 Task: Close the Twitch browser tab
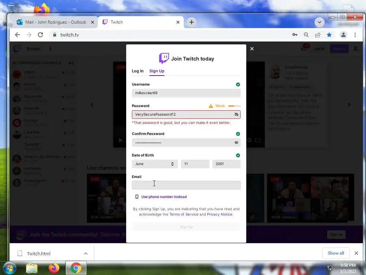point(178,22)
